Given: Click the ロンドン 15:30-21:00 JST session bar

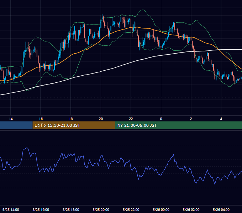Looking at the screenshot, I should pos(74,125).
